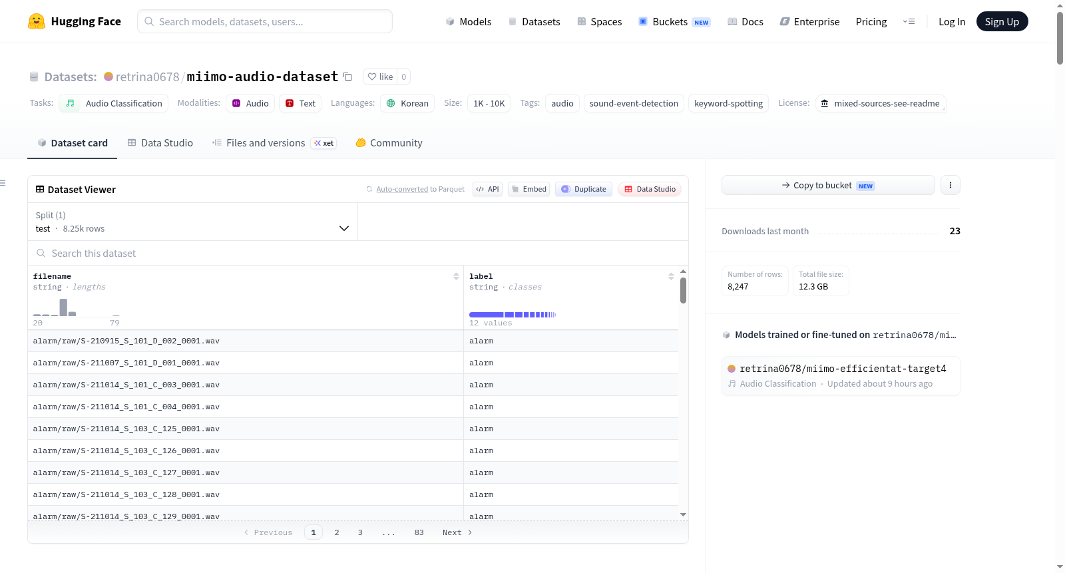
Task: Click the heart like button
Action: (x=380, y=77)
